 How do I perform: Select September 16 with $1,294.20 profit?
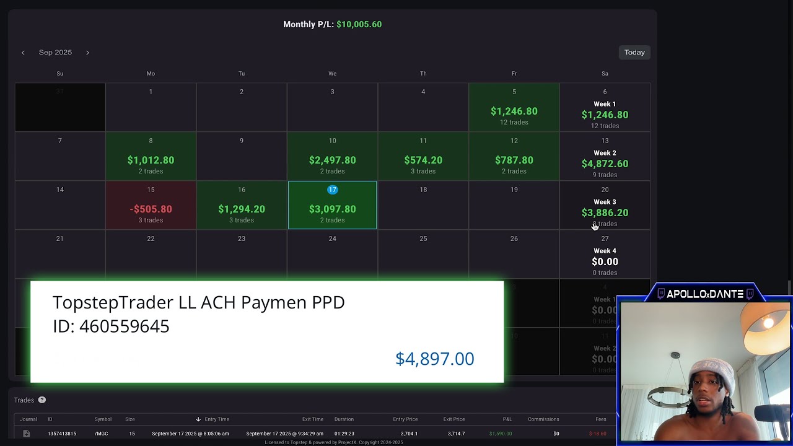(x=242, y=205)
